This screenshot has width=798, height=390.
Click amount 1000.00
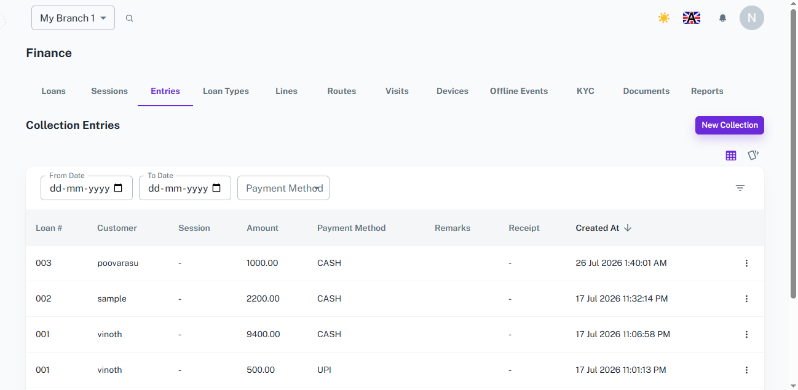point(262,263)
